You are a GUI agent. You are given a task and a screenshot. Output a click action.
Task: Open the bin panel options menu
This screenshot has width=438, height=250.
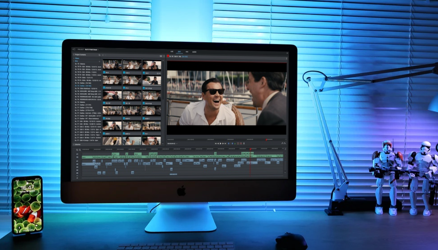[x=164, y=56]
